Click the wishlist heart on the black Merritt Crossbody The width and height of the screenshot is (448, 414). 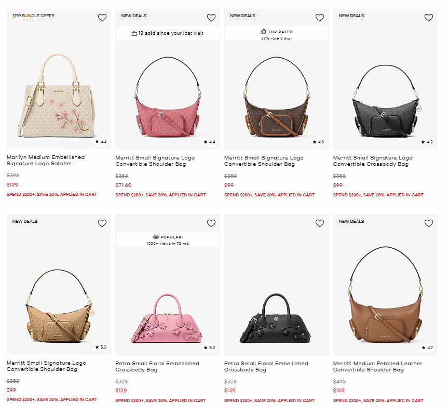click(x=429, y=17)
